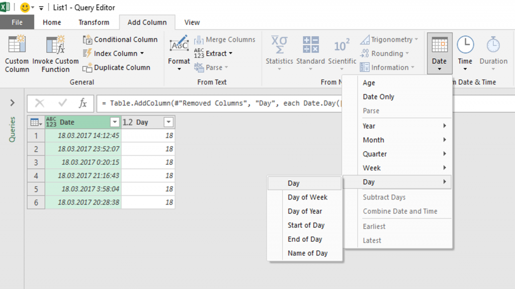Open the Standard operations menu

pyautogui.click(x=310, y=53)
